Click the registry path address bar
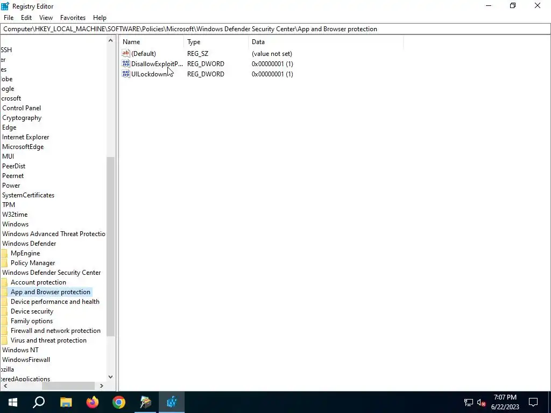This screenshot has width=551, height=413. [275, 29]
